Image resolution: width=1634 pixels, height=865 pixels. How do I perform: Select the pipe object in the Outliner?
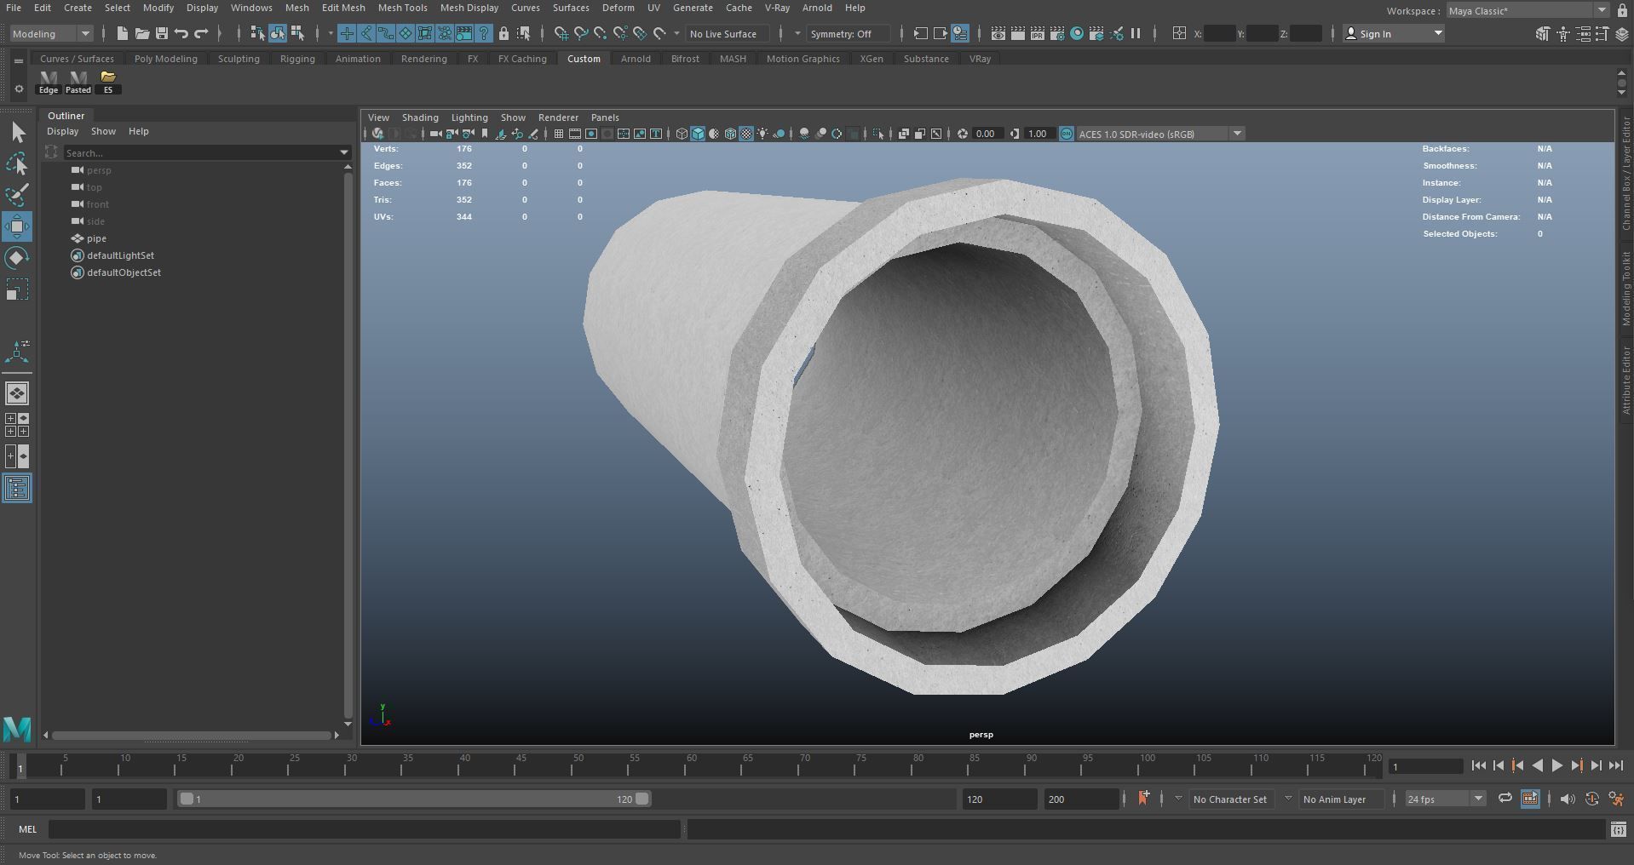pyautogui.click(x=95, y=238)
